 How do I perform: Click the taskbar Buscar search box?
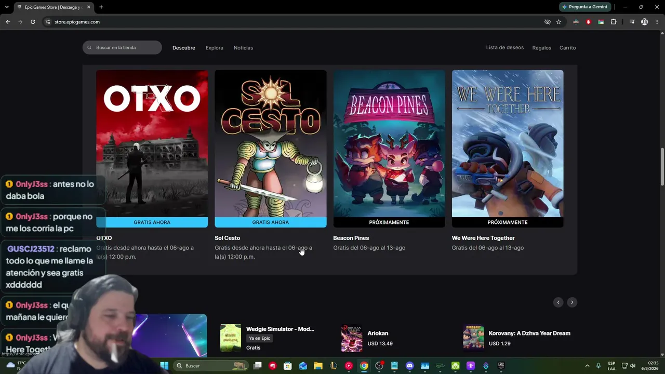[x=210, y=366]
